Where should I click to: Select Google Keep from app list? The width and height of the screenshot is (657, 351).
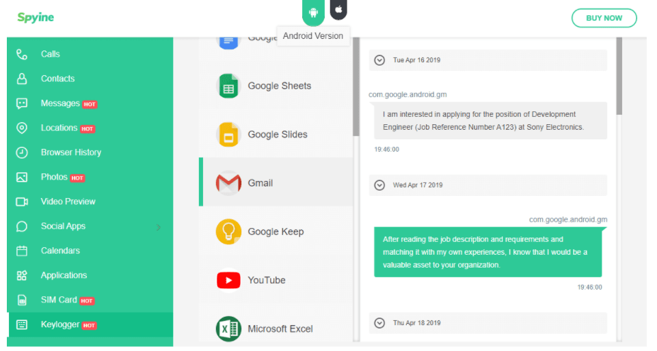click(x=276, y=231)
